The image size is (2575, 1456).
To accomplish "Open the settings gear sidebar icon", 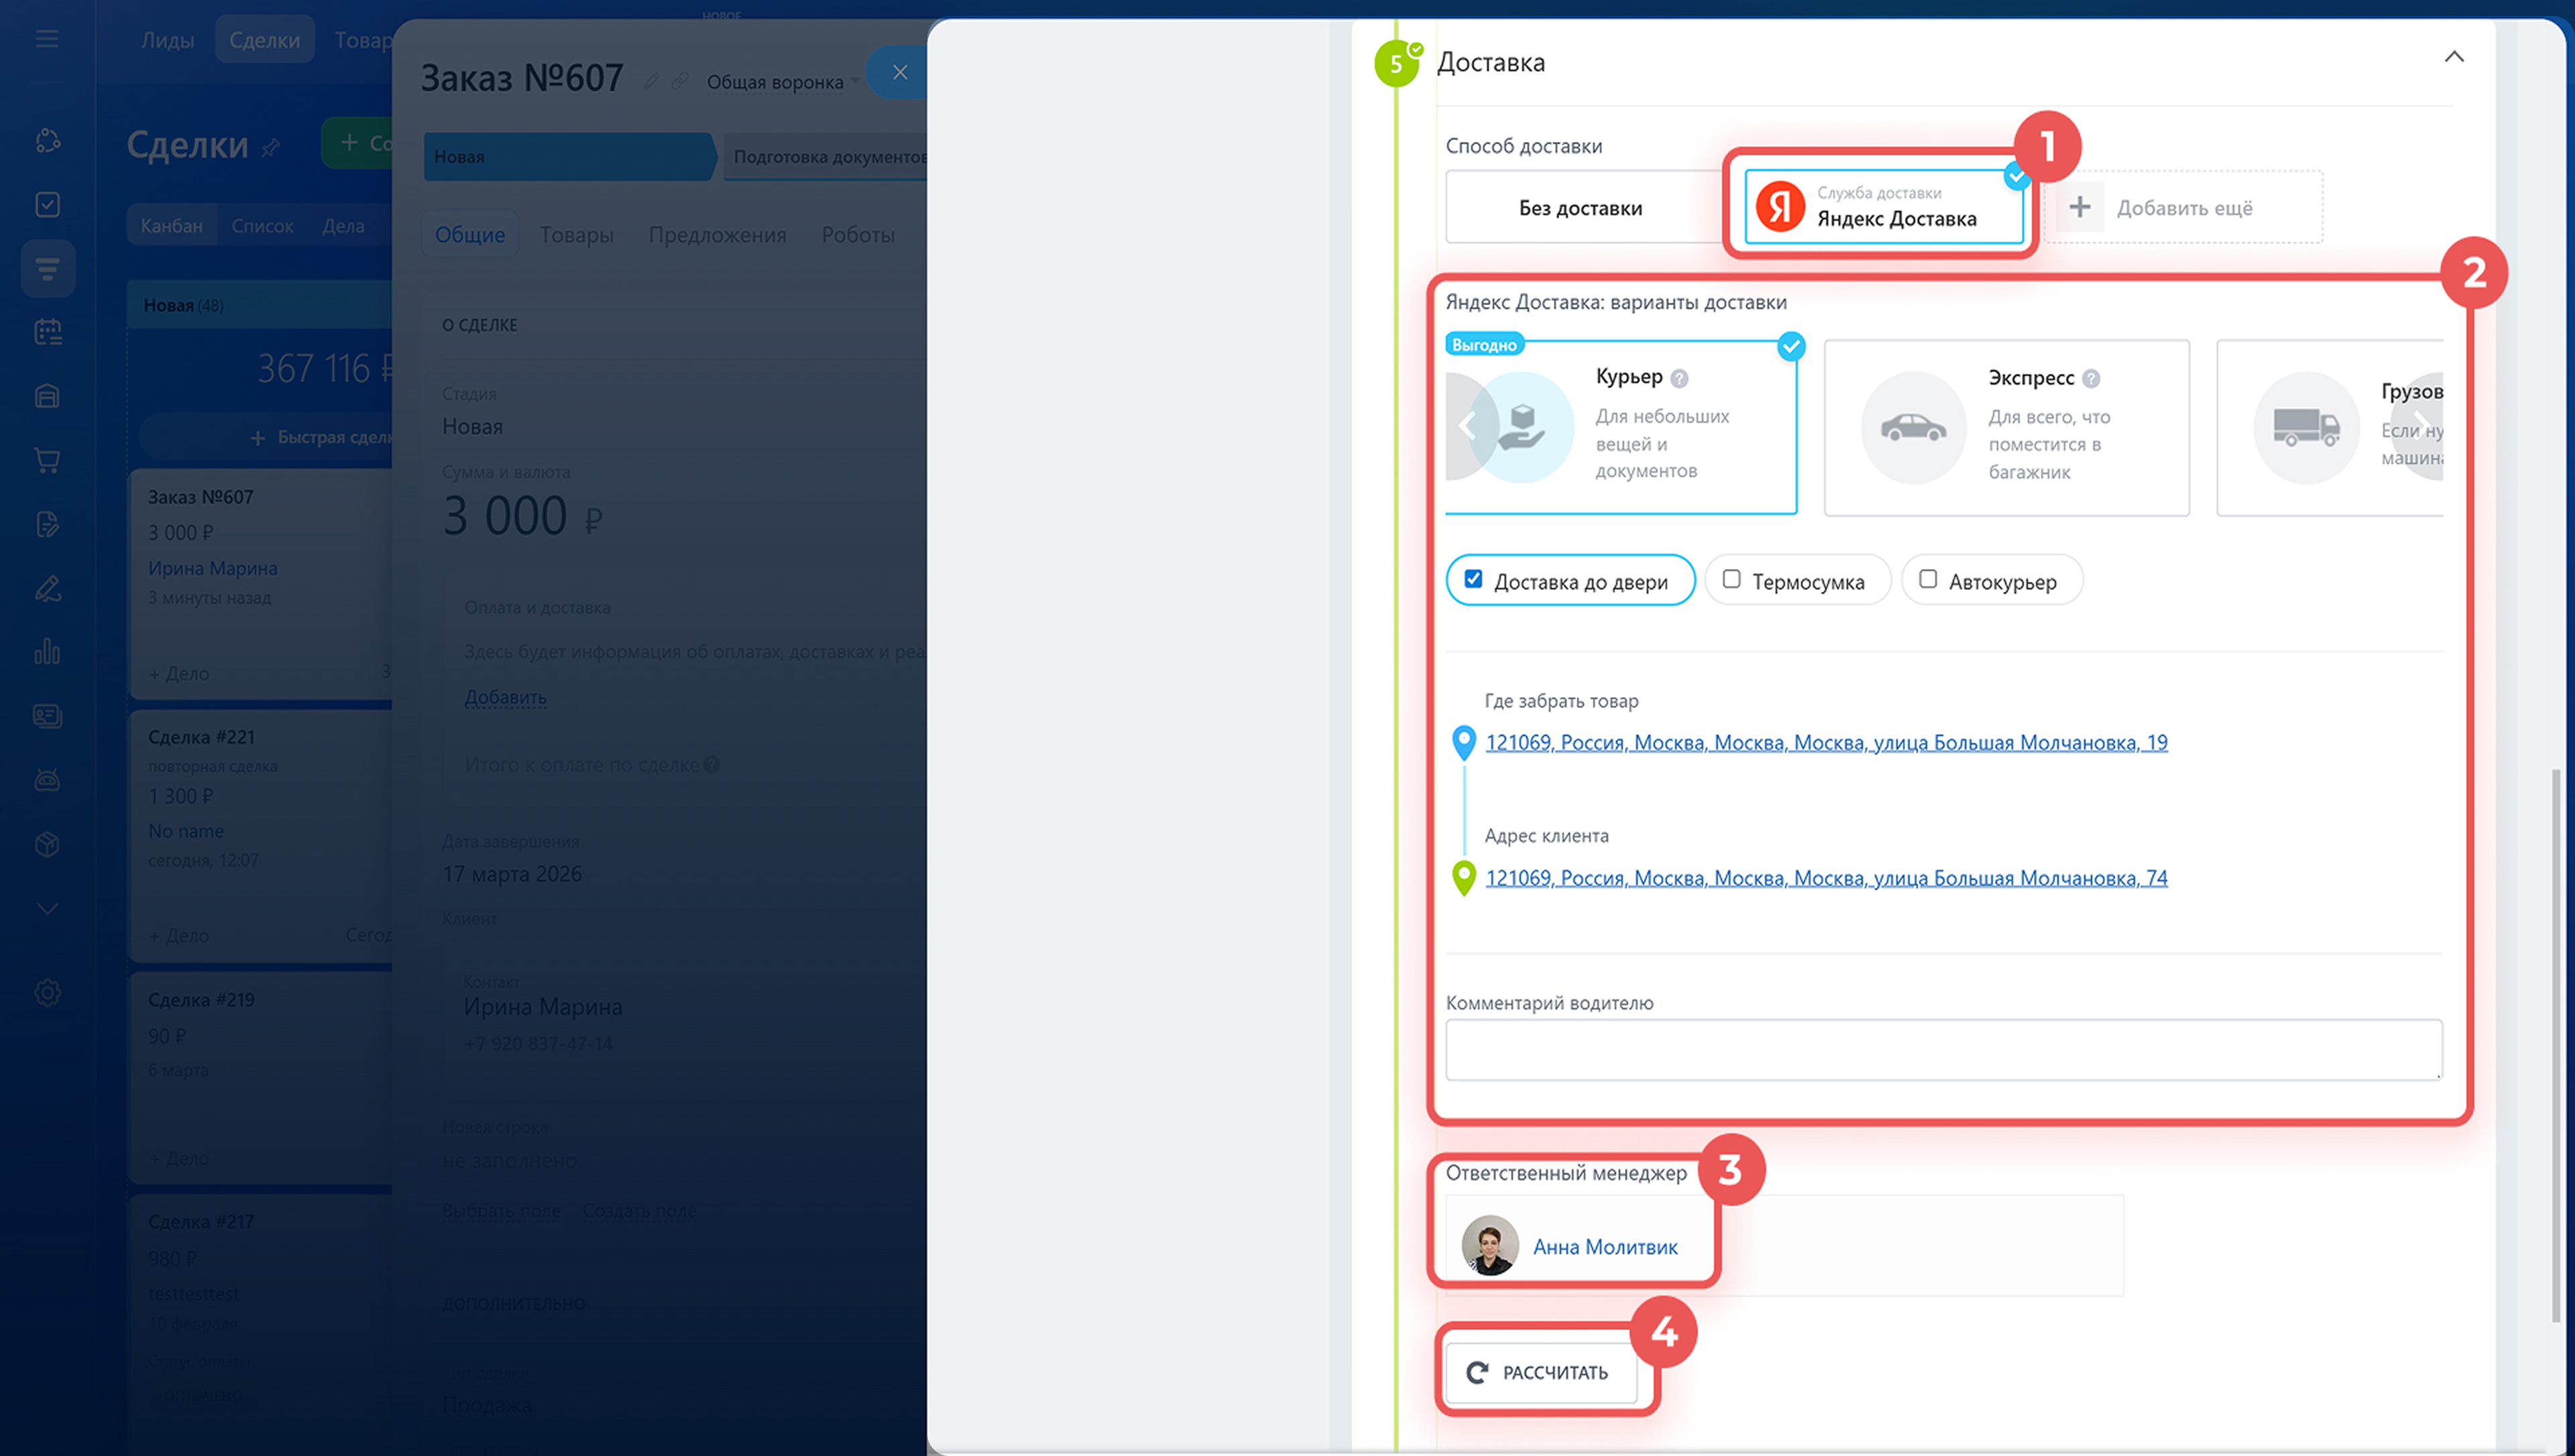I will click(47, 992).
